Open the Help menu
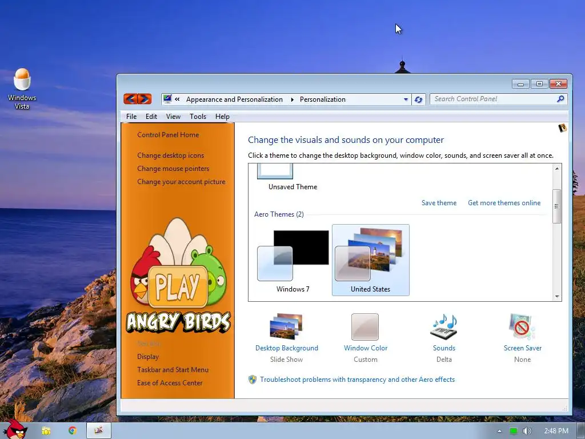This screenshot has height=439, width=585. coord(222,117)
